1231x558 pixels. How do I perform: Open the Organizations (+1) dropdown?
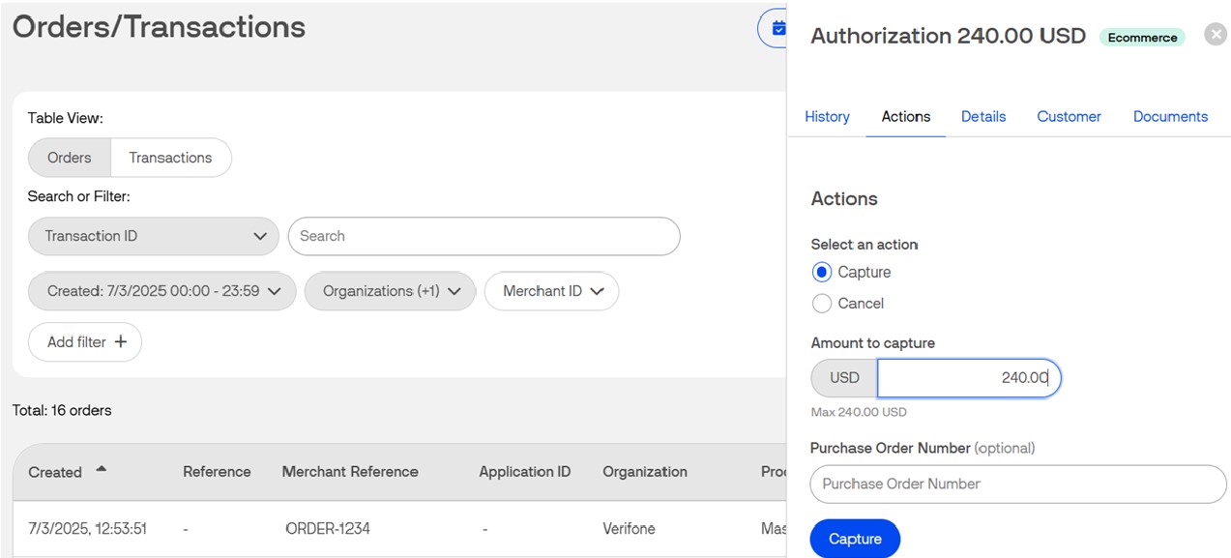(390, 291)
